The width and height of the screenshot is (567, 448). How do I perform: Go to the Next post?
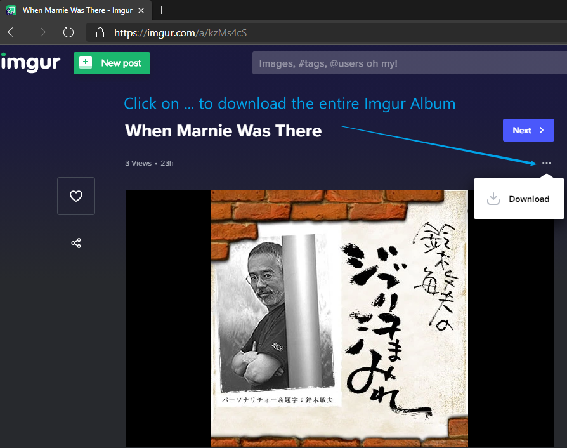coord(528,130)
